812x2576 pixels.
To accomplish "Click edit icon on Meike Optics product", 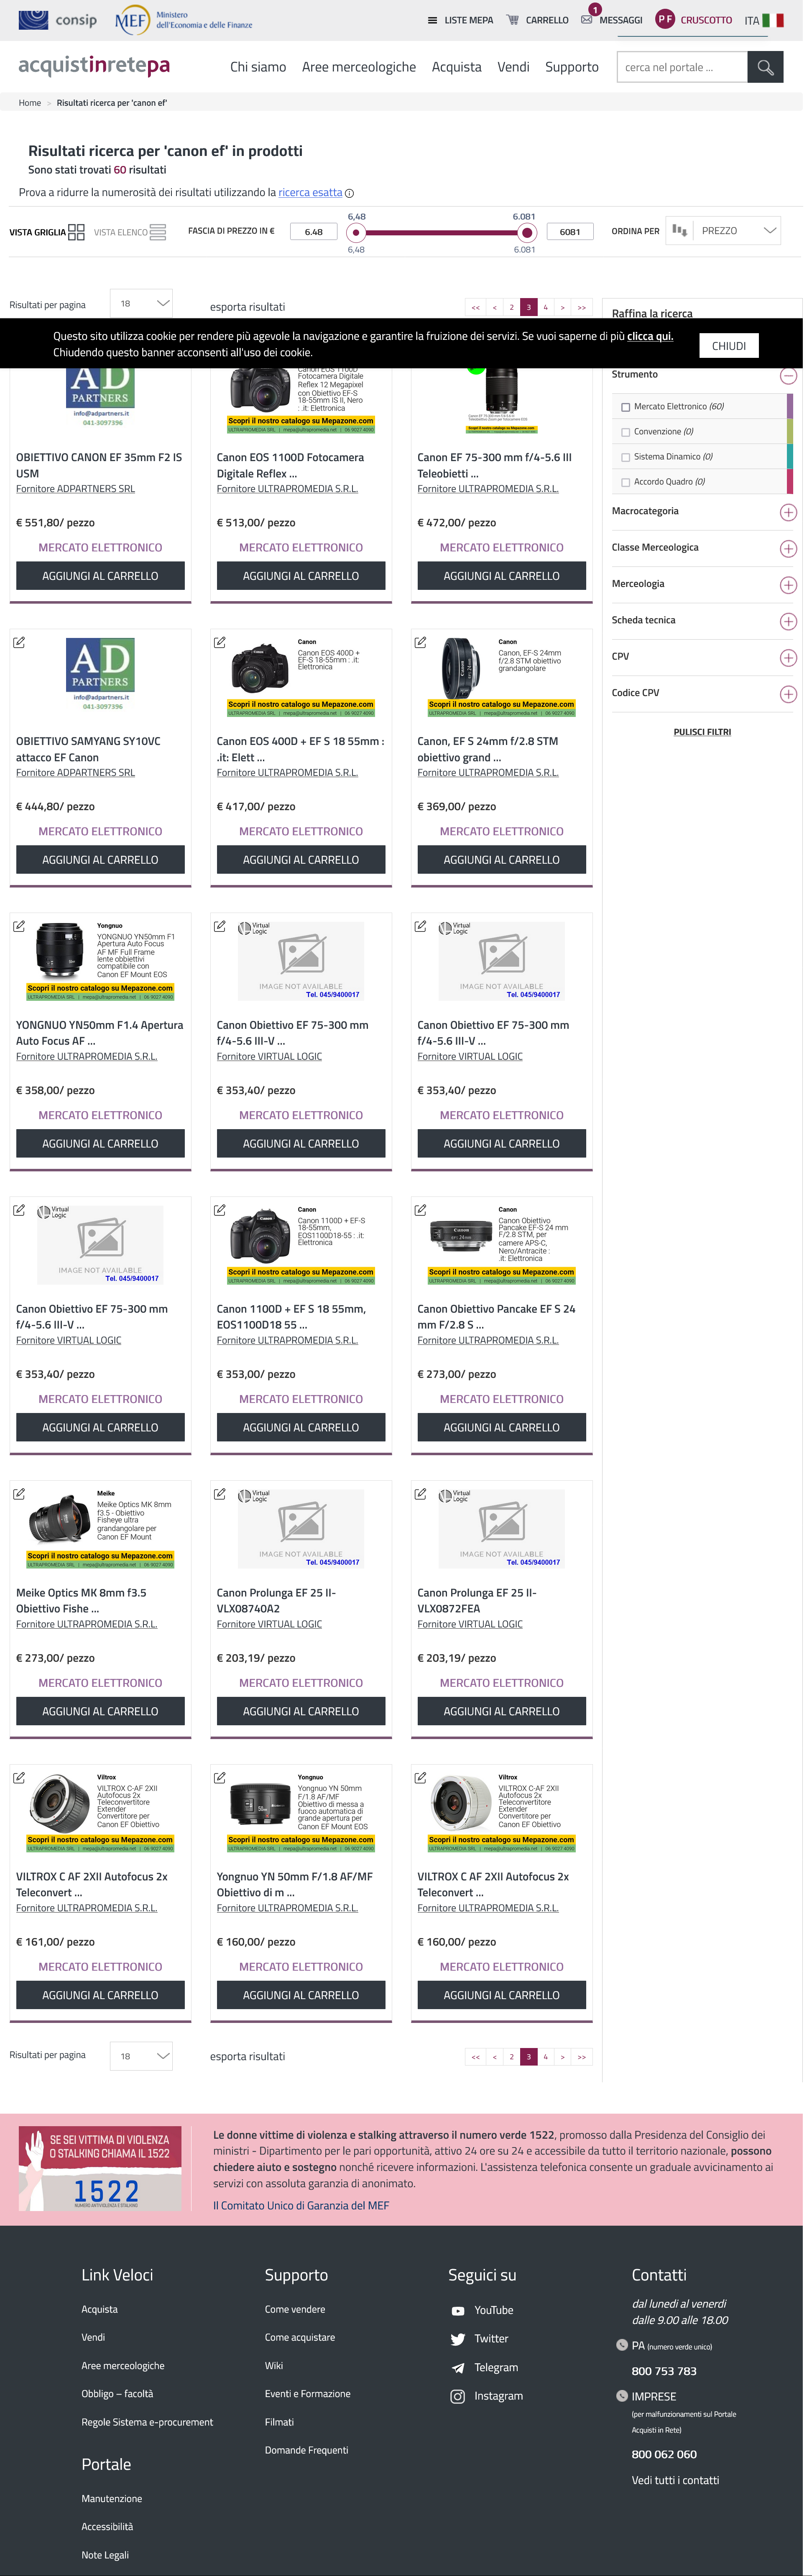I will tap(19, 1494).
